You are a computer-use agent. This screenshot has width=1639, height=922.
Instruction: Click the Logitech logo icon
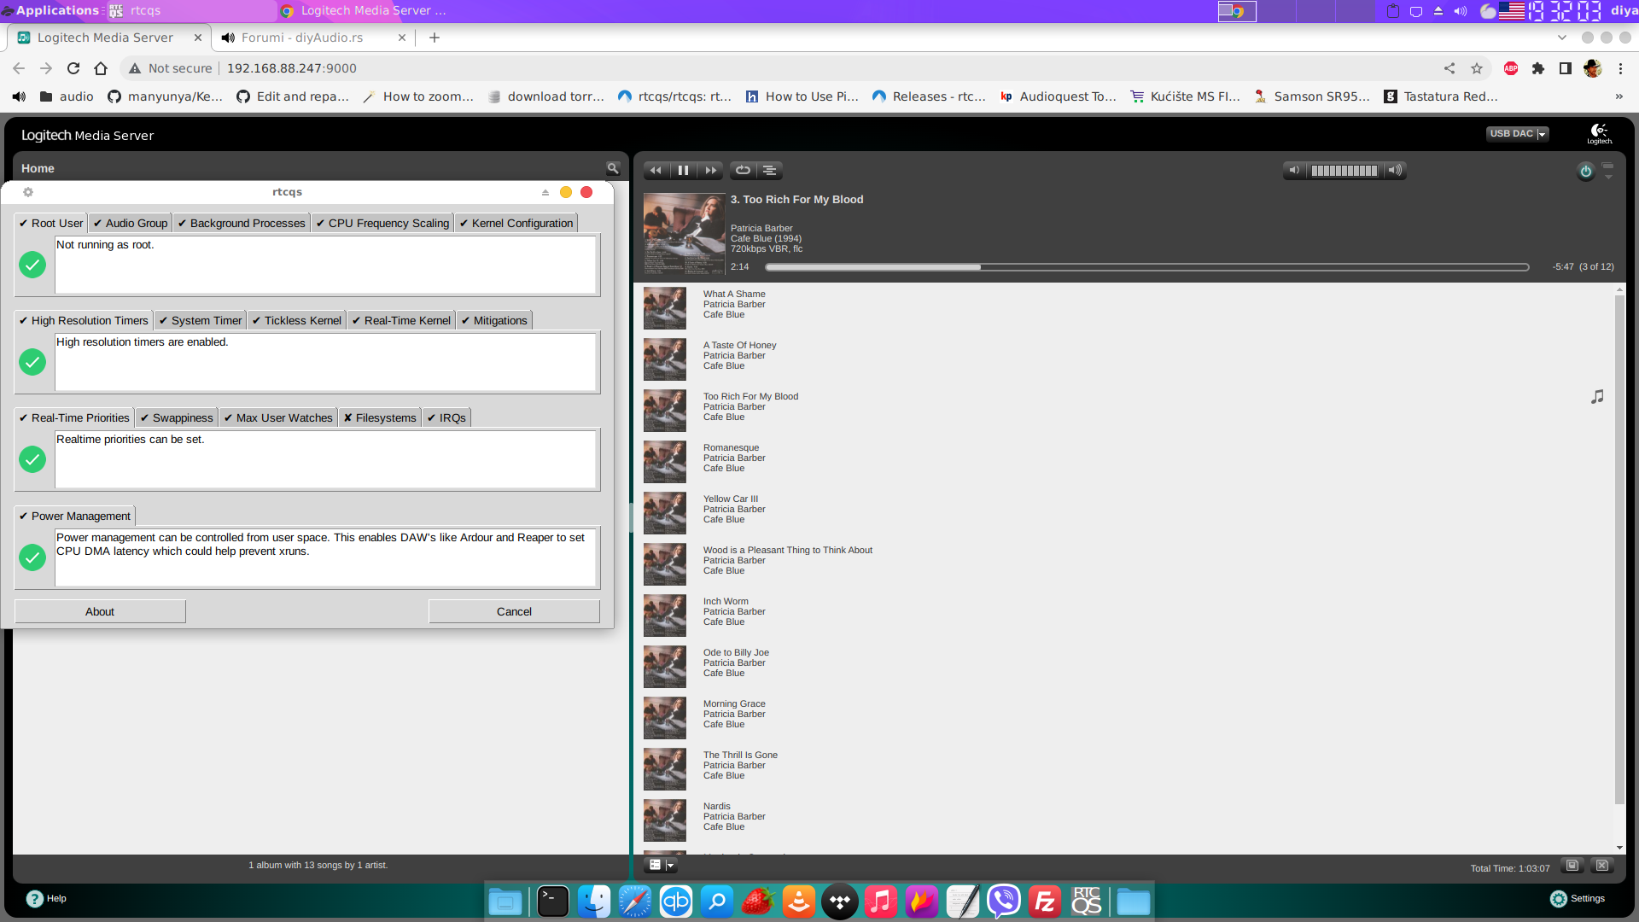click(1600, 133)
